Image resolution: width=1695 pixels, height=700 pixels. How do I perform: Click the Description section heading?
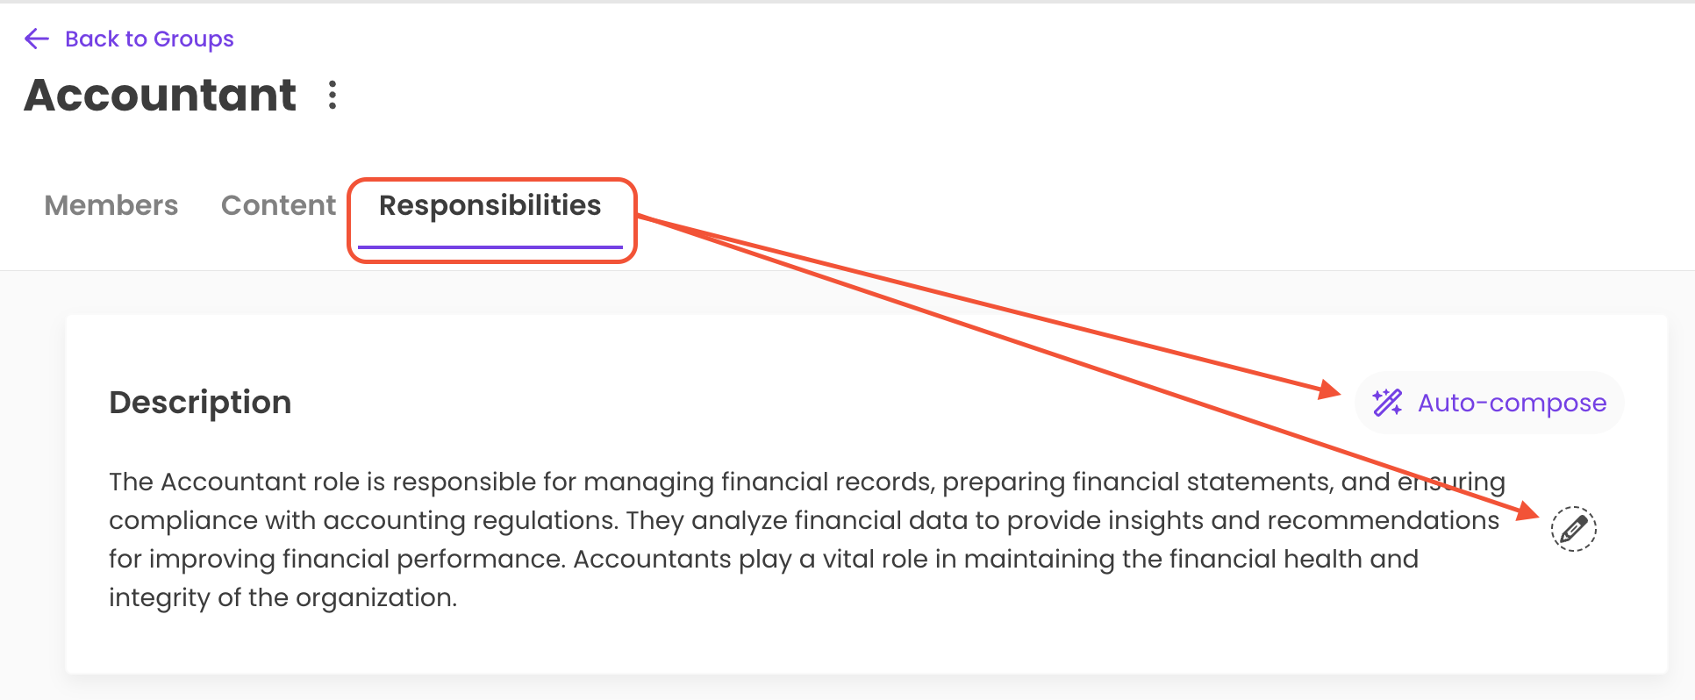pyautogui.click(x=200, y=403)
